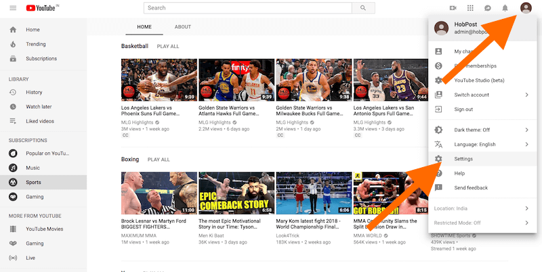Choose Language: English menu entry

coord(482,144)
